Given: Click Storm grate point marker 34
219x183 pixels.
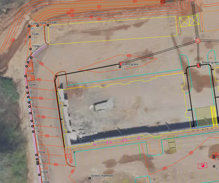Looking at the screenshot, I should click(120, 67).
